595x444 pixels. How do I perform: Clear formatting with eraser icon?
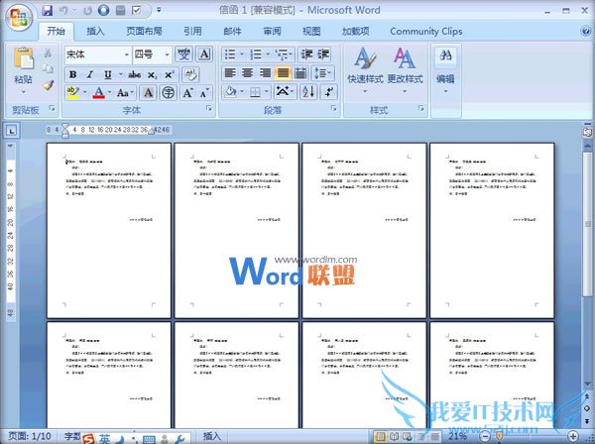point(190,74)
